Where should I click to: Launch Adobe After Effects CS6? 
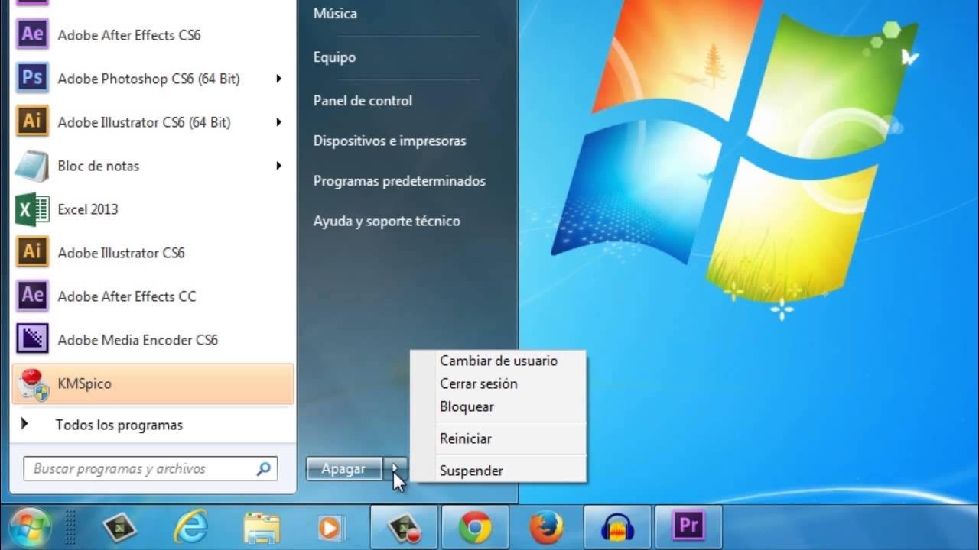coord(153,35)
